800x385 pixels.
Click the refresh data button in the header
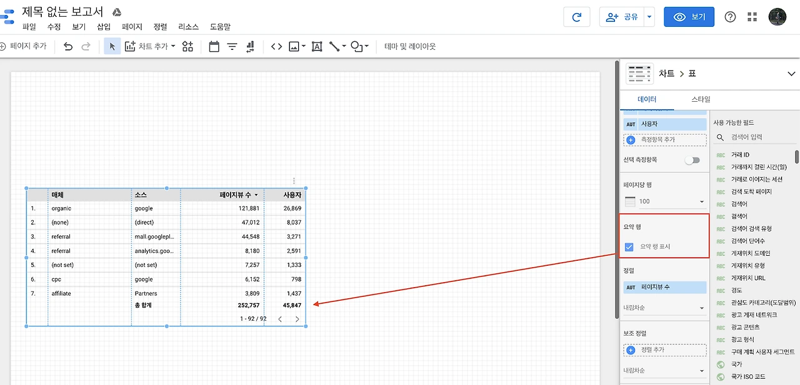tap(576, 17)
